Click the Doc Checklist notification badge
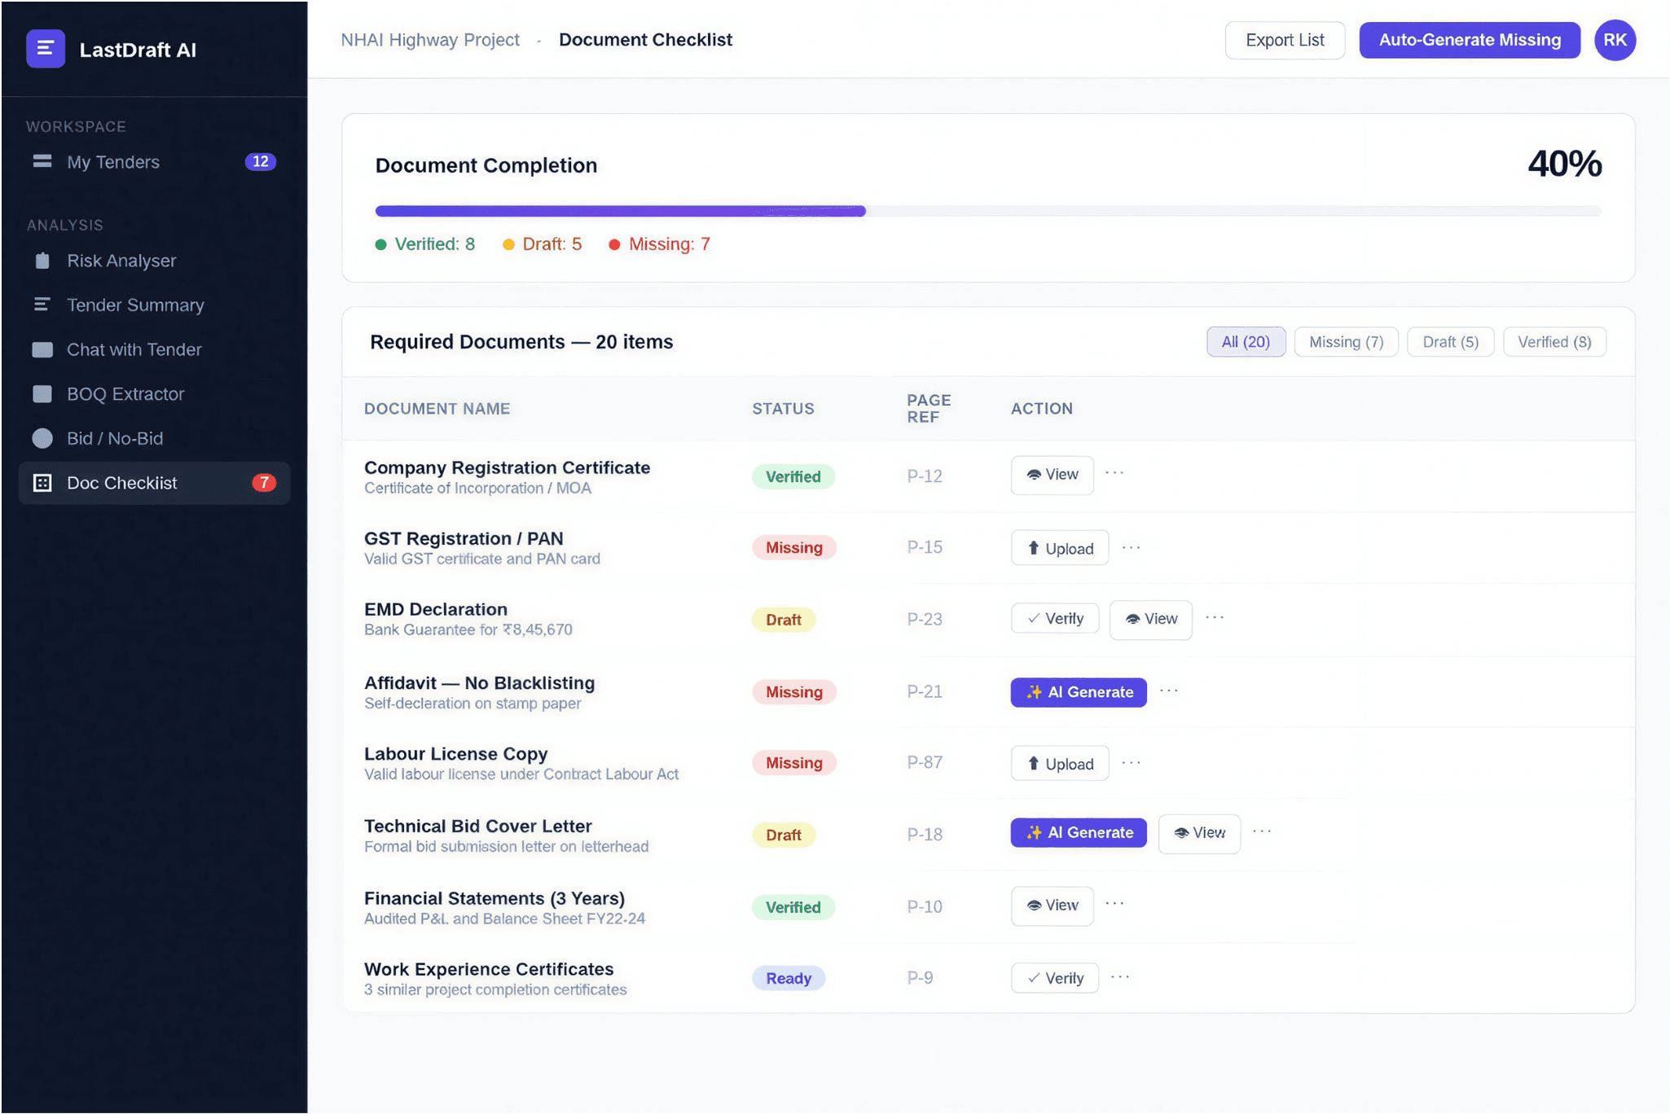 click(x=265, y=482)
